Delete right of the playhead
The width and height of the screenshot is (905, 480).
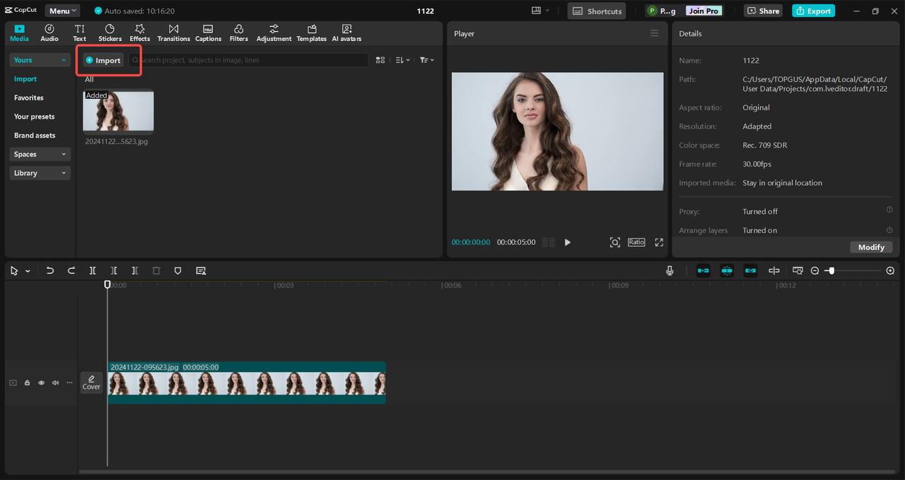tap(135, 270)
